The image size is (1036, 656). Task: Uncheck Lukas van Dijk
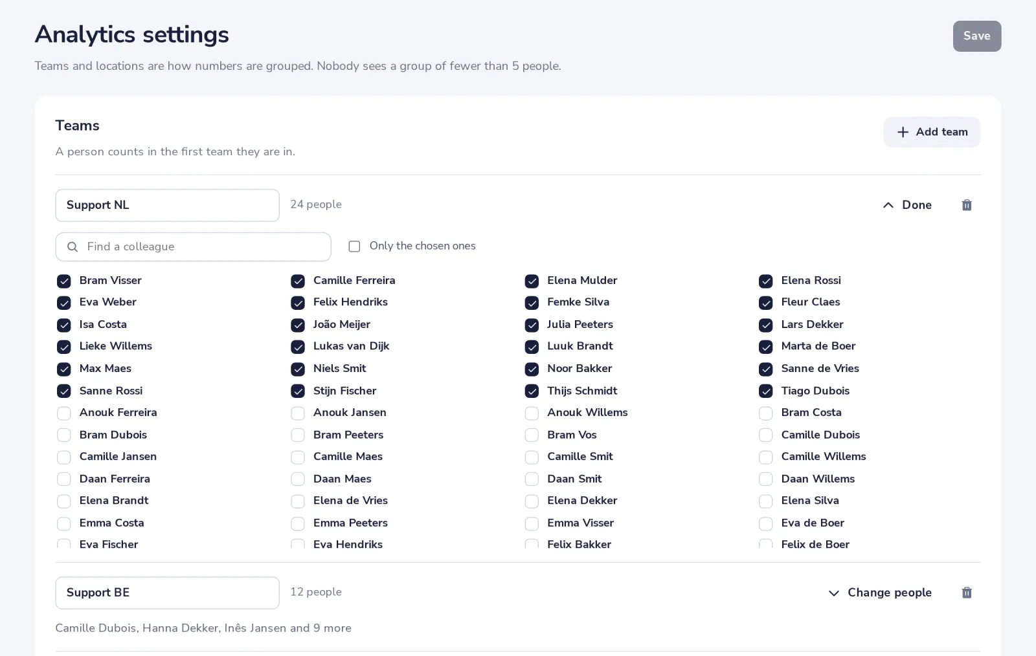298,347
